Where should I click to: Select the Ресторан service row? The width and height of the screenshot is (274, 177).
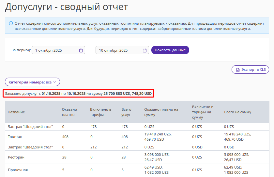(x=16, y=157)
